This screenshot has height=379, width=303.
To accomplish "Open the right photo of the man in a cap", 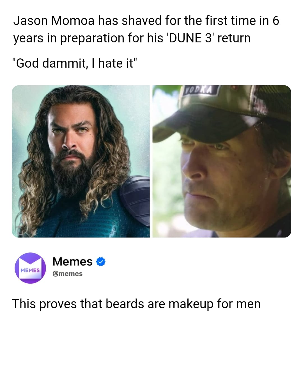I will (x=222, y=161).
